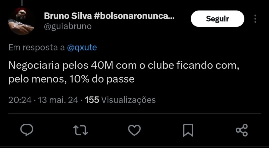This screenshot has height=148, width=269.
Task: Share the tweet via the share icon
Action: (x=242, y=130)
